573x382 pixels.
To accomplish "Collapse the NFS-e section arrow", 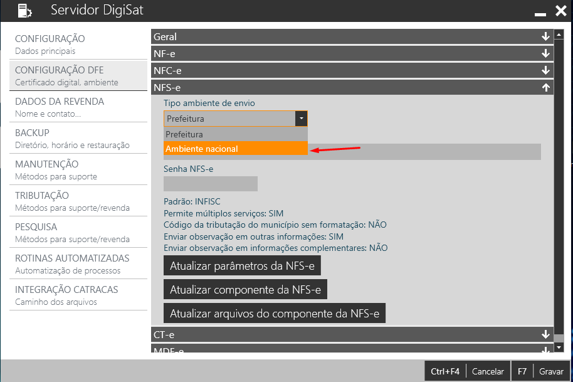I will point(545,88).
